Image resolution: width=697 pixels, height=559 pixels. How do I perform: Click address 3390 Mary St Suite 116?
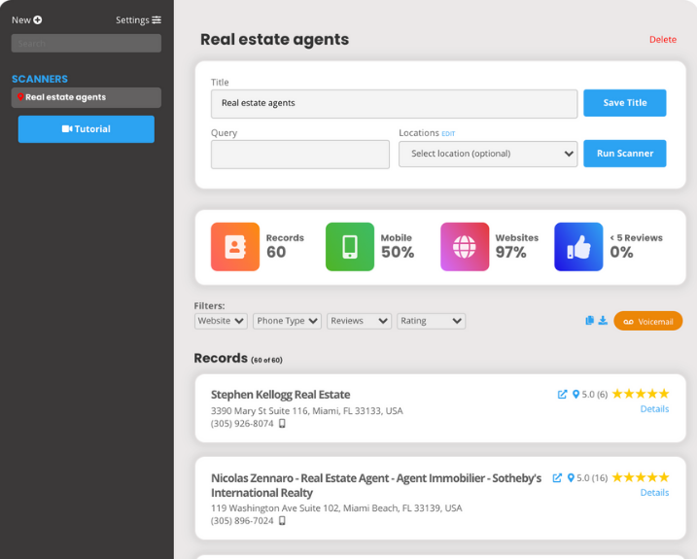pyautogui.click(x=307, y=411)
